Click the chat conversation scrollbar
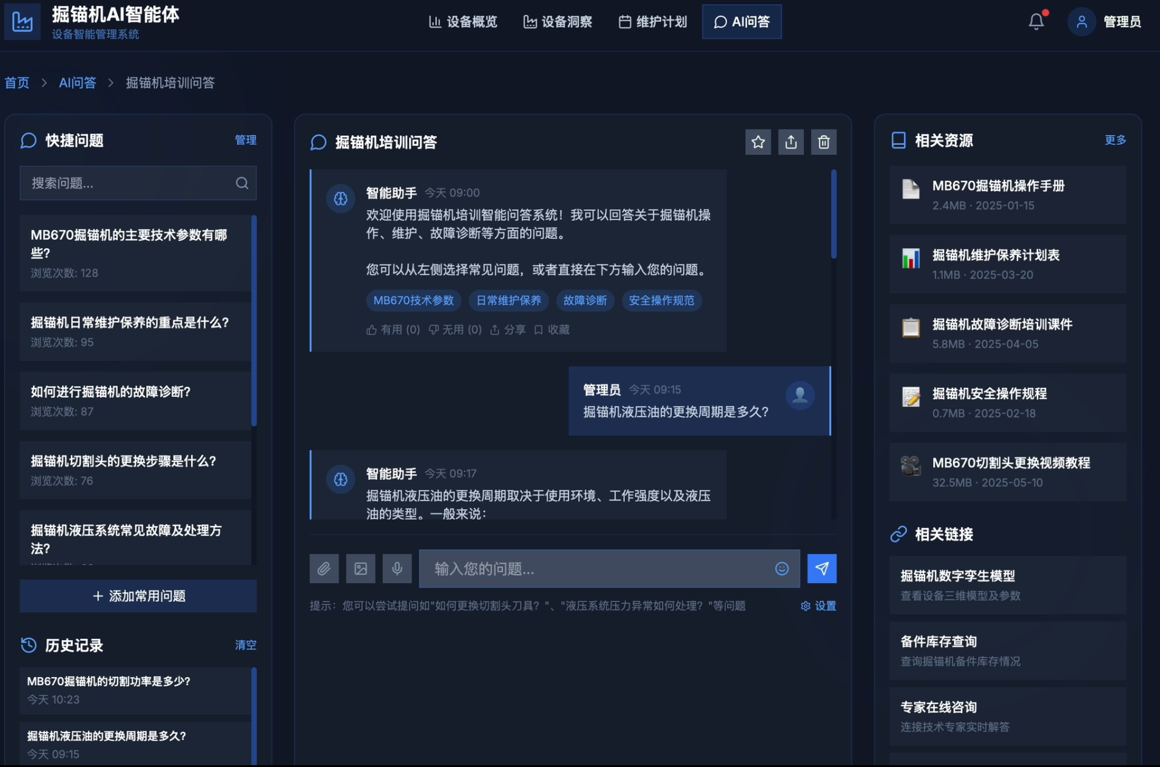This screenshot has width=1160, height=767. (x=834, y=214)
